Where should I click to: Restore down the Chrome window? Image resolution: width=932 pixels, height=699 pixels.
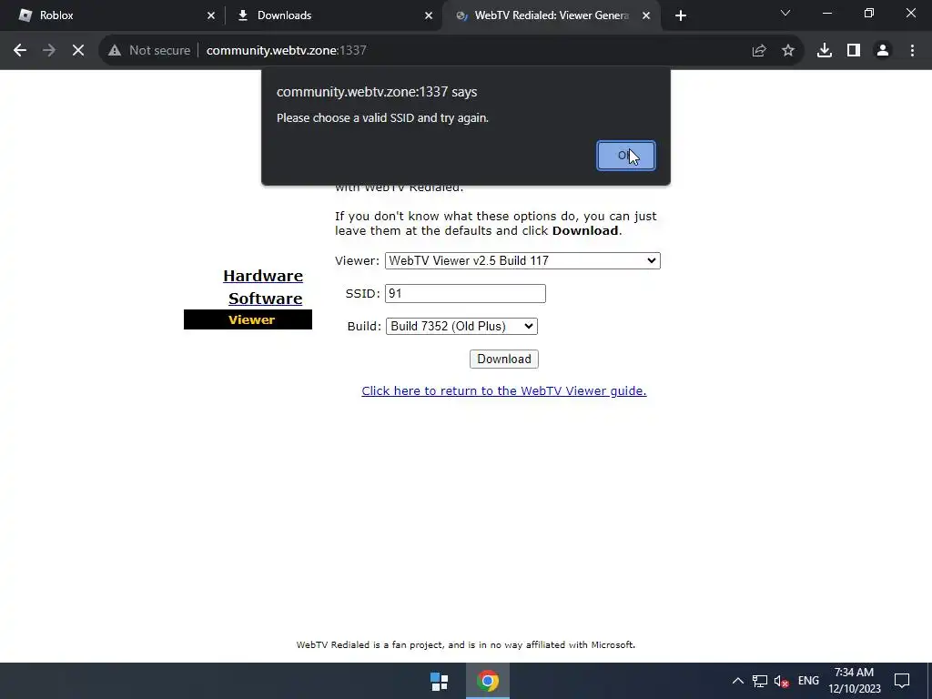(869, 13)
